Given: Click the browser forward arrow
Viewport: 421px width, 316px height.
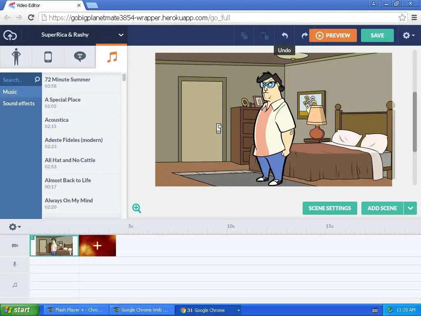Looking at the screenshot, I should 19,18.
